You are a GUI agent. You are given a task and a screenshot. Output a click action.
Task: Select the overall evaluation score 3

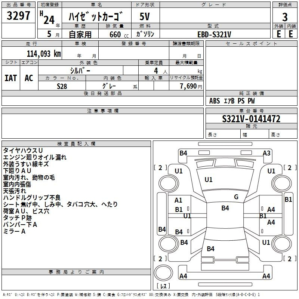tap(285, 17)
